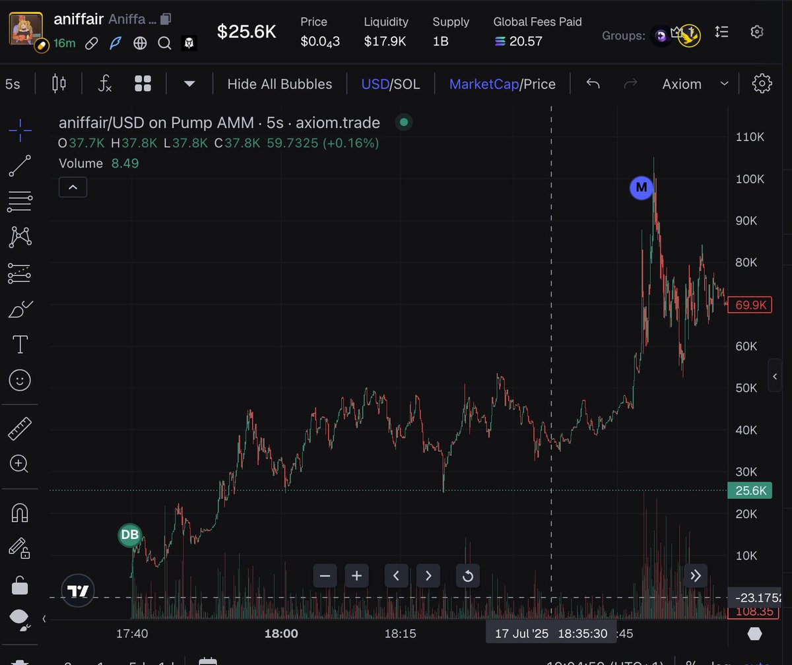Click the M bubble marker on chart
This screenshot has width=792, height=665.
(x=641, y=188)
